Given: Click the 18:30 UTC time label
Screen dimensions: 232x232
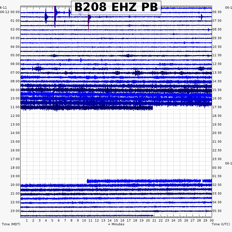Looking at the screenshot, I should (217, 116).
